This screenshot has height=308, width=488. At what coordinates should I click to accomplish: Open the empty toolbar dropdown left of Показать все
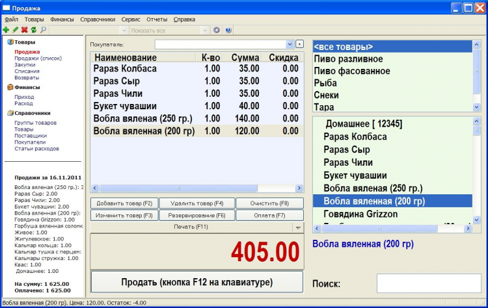click(124, 31)
